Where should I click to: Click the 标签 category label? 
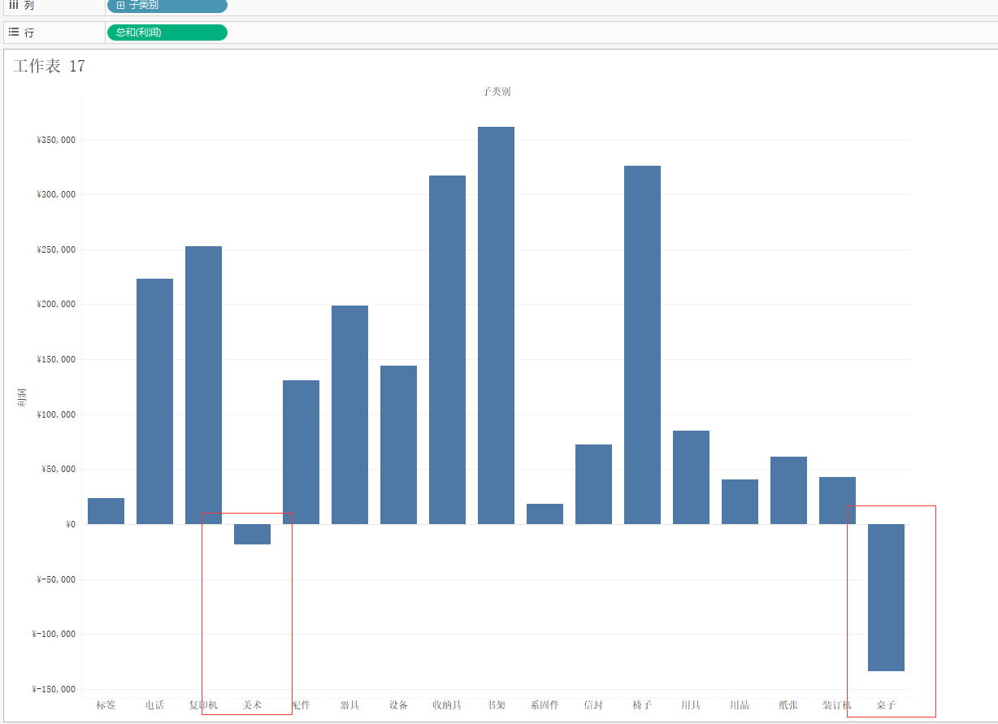(x=106, y=704)
